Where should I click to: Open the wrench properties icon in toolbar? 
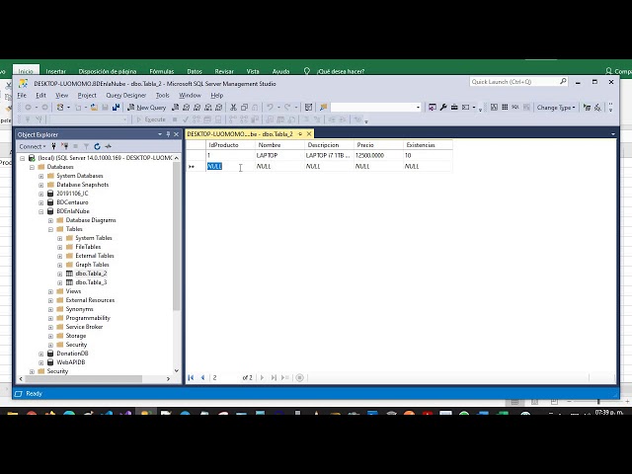click(443, 108)
